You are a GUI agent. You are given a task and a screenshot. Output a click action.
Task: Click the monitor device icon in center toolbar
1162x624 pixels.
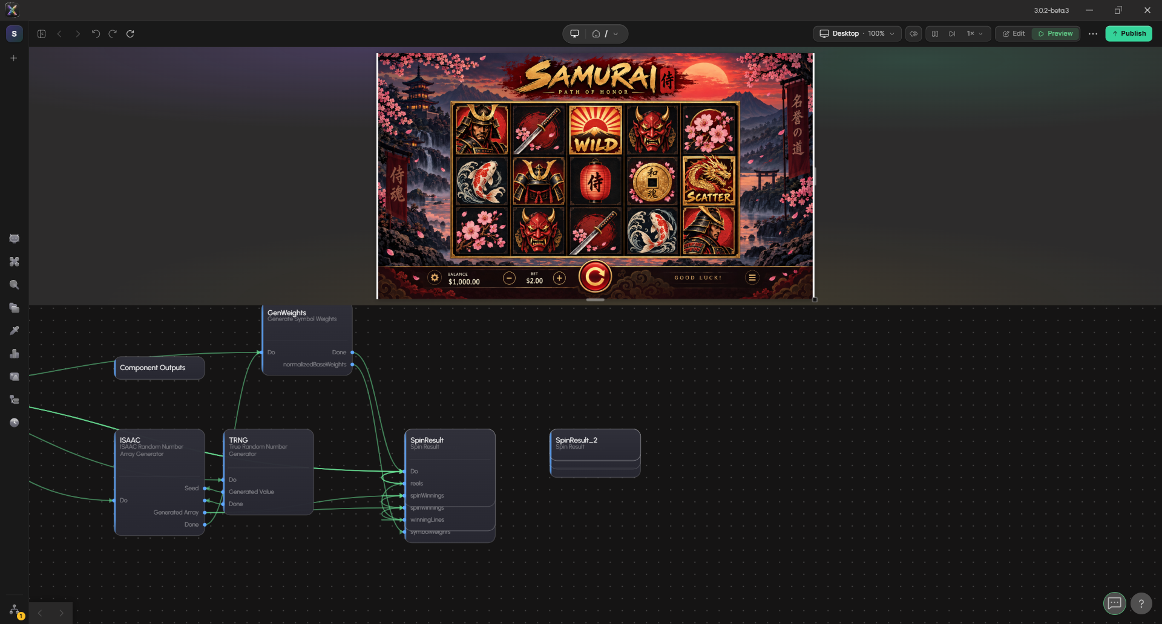tap(575, 34)
